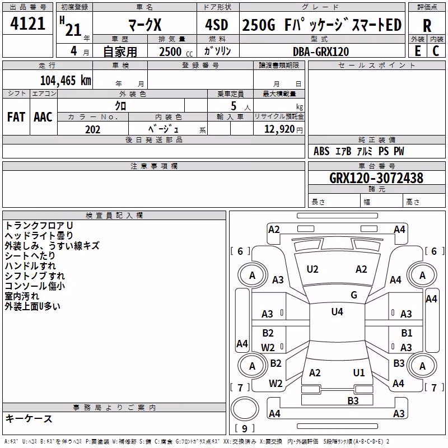Click the 検査員記入欄 header

tap(114, 216)
